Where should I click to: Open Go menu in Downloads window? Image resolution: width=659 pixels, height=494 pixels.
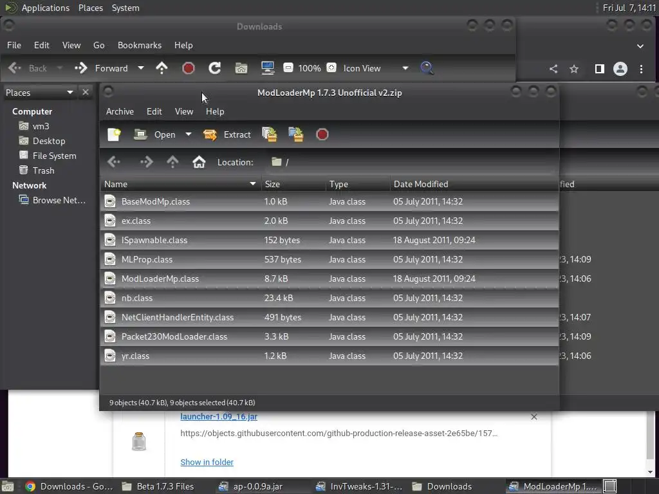coord(98,46)
